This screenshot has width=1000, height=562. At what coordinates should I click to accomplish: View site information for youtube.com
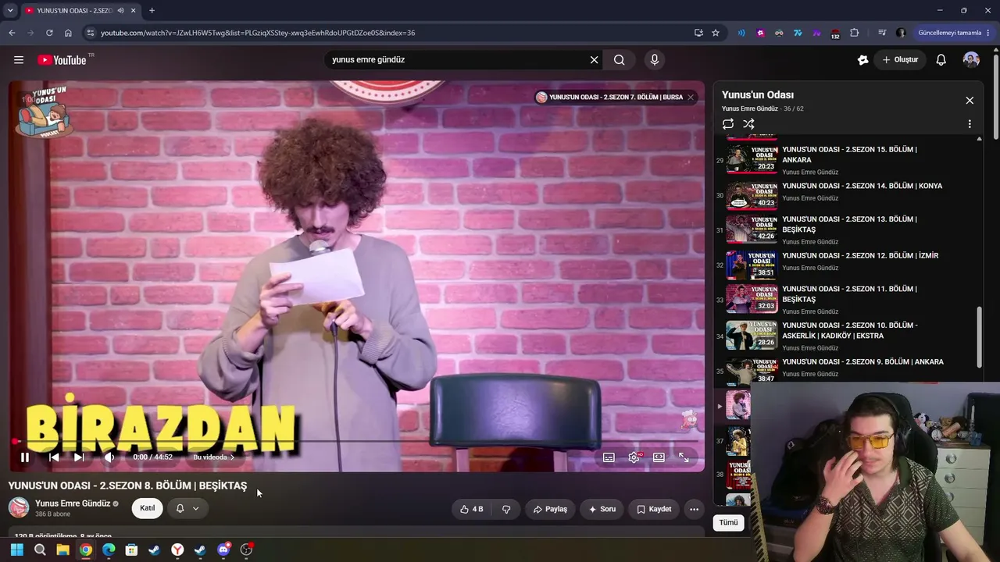pos(90,33)
